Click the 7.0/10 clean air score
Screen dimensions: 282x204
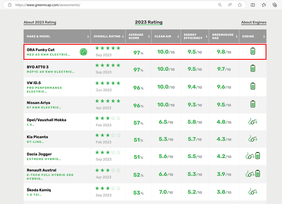(166, 192)
